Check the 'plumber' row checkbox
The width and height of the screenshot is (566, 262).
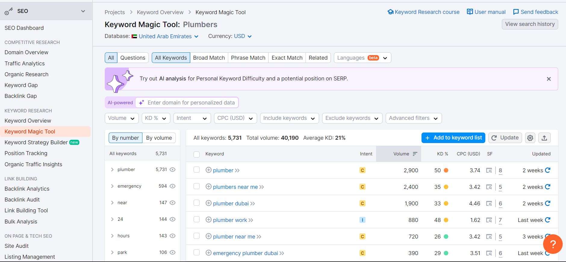pyautogui.click(x=197, y=170)
